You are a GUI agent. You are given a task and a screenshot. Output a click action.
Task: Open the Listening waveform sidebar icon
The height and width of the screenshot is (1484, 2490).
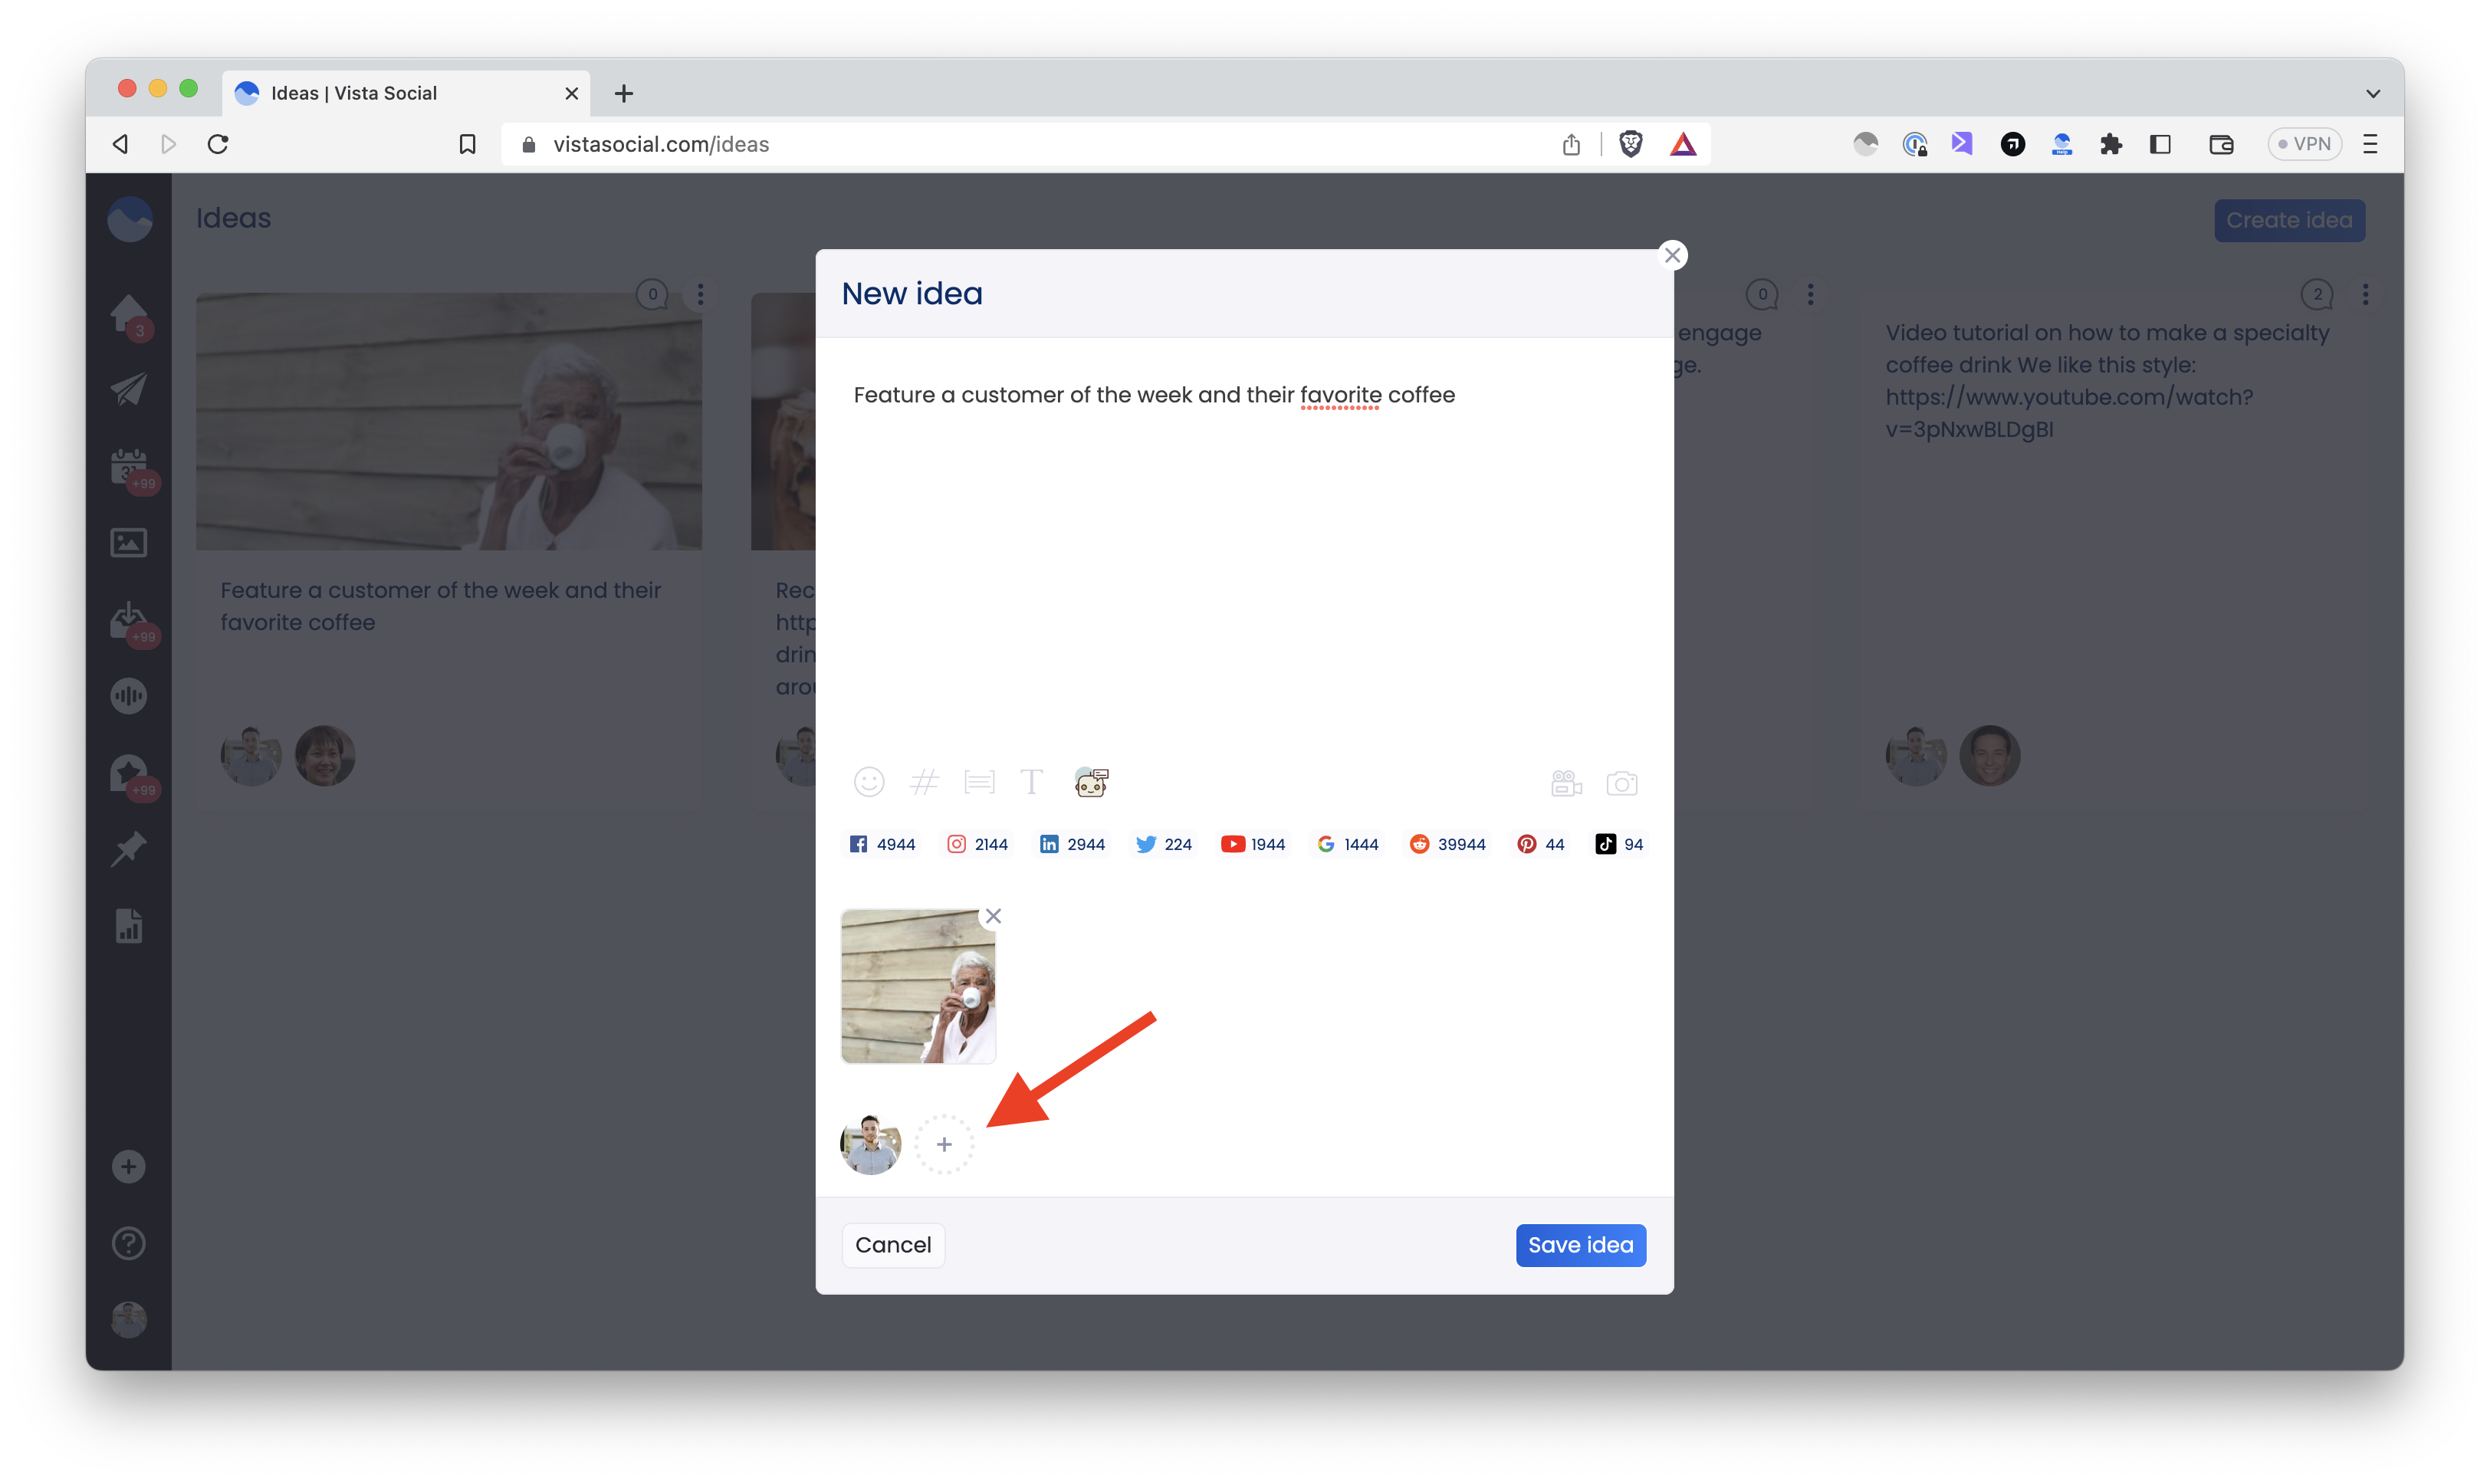pos(129,696)
